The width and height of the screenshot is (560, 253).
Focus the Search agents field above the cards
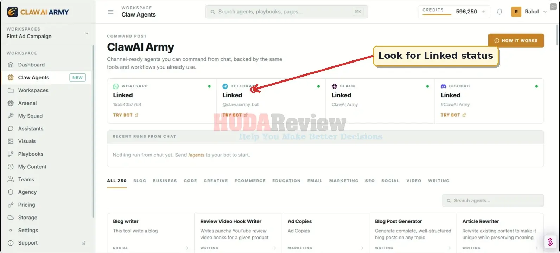click(493, 201)
